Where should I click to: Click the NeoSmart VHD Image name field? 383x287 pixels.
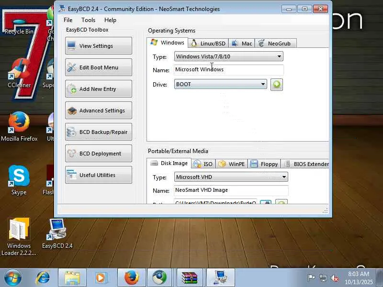pos(231,190)
